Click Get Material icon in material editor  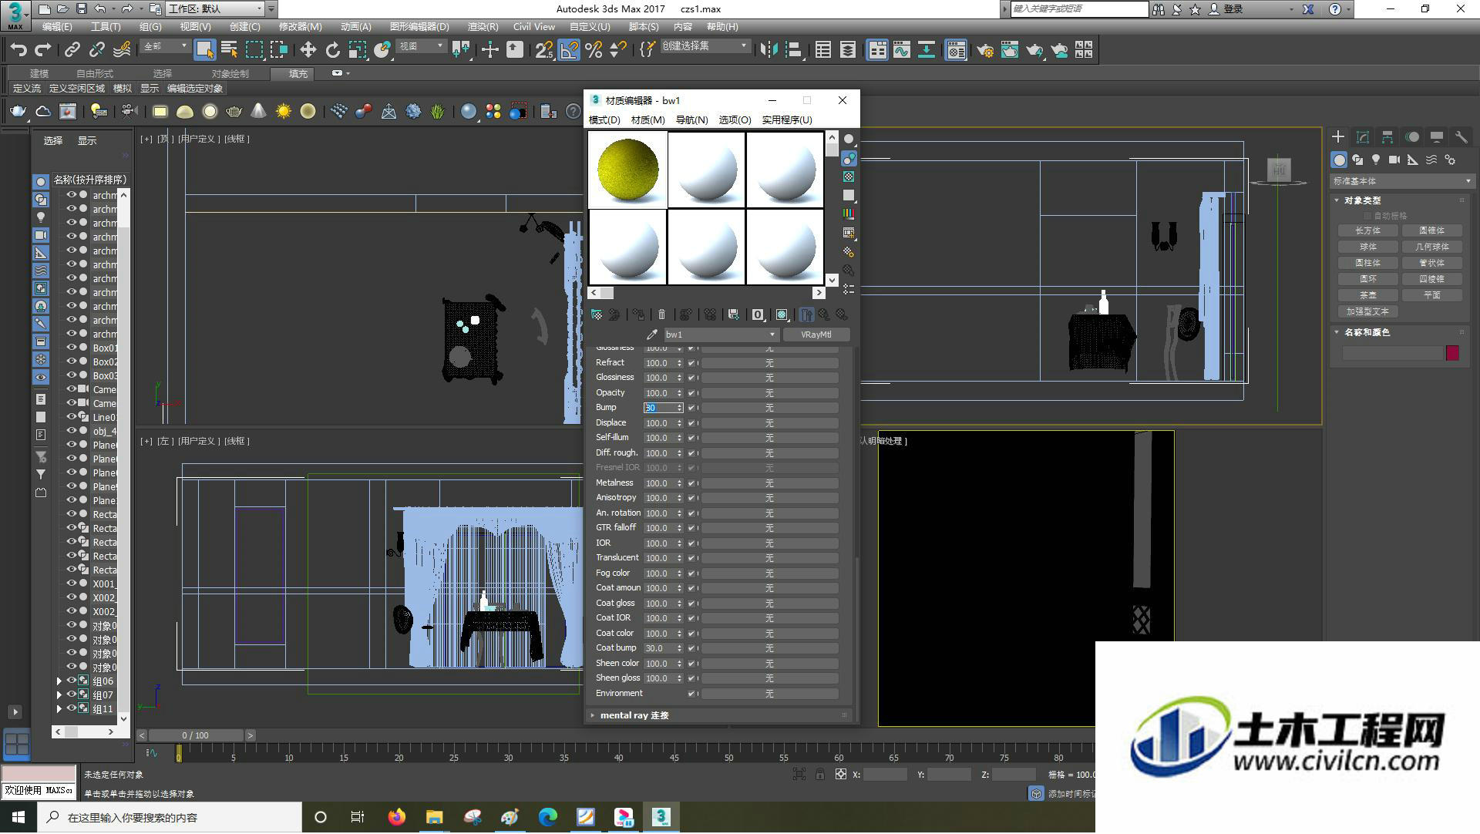pos(597,314)
